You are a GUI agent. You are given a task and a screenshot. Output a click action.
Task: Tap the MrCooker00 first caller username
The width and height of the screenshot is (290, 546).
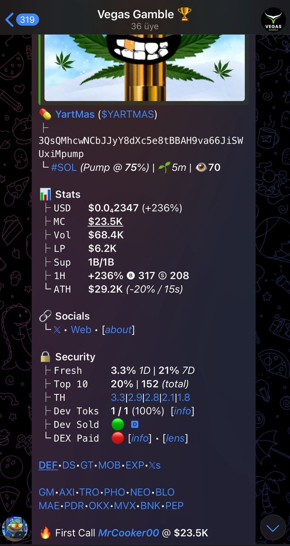coord(128,532)
